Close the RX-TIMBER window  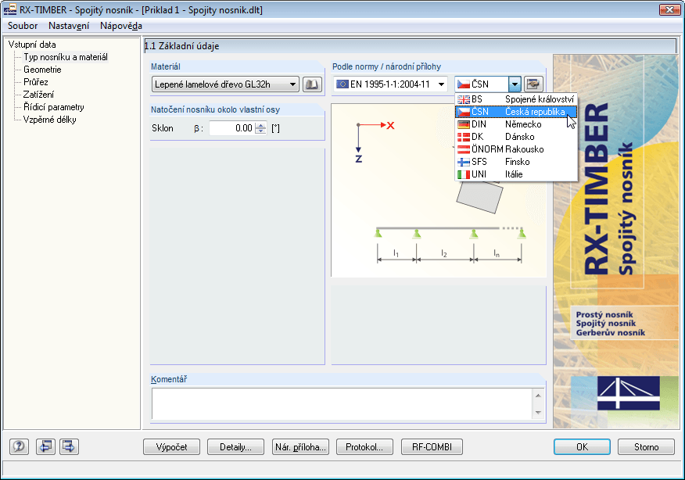669,9
